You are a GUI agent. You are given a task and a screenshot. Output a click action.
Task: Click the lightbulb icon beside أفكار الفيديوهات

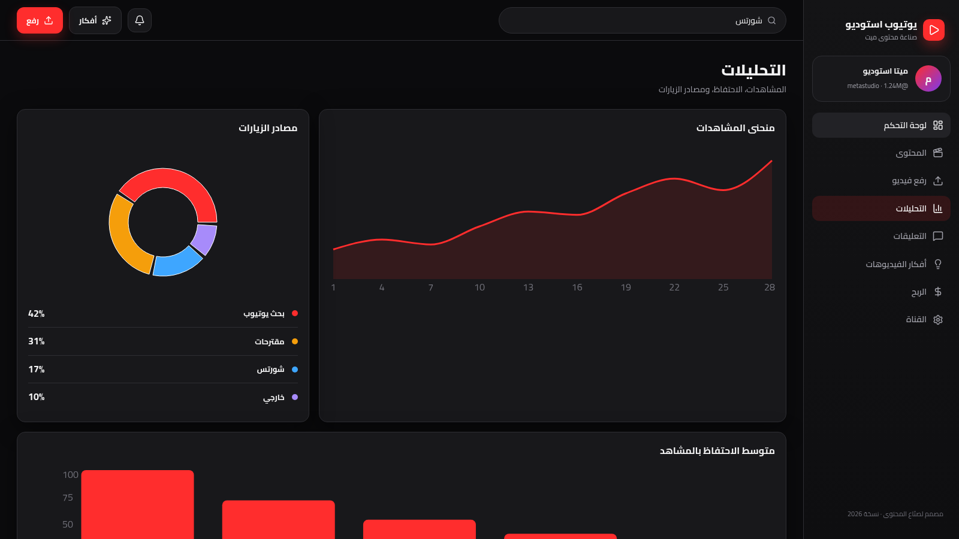[x=938, y=264]
